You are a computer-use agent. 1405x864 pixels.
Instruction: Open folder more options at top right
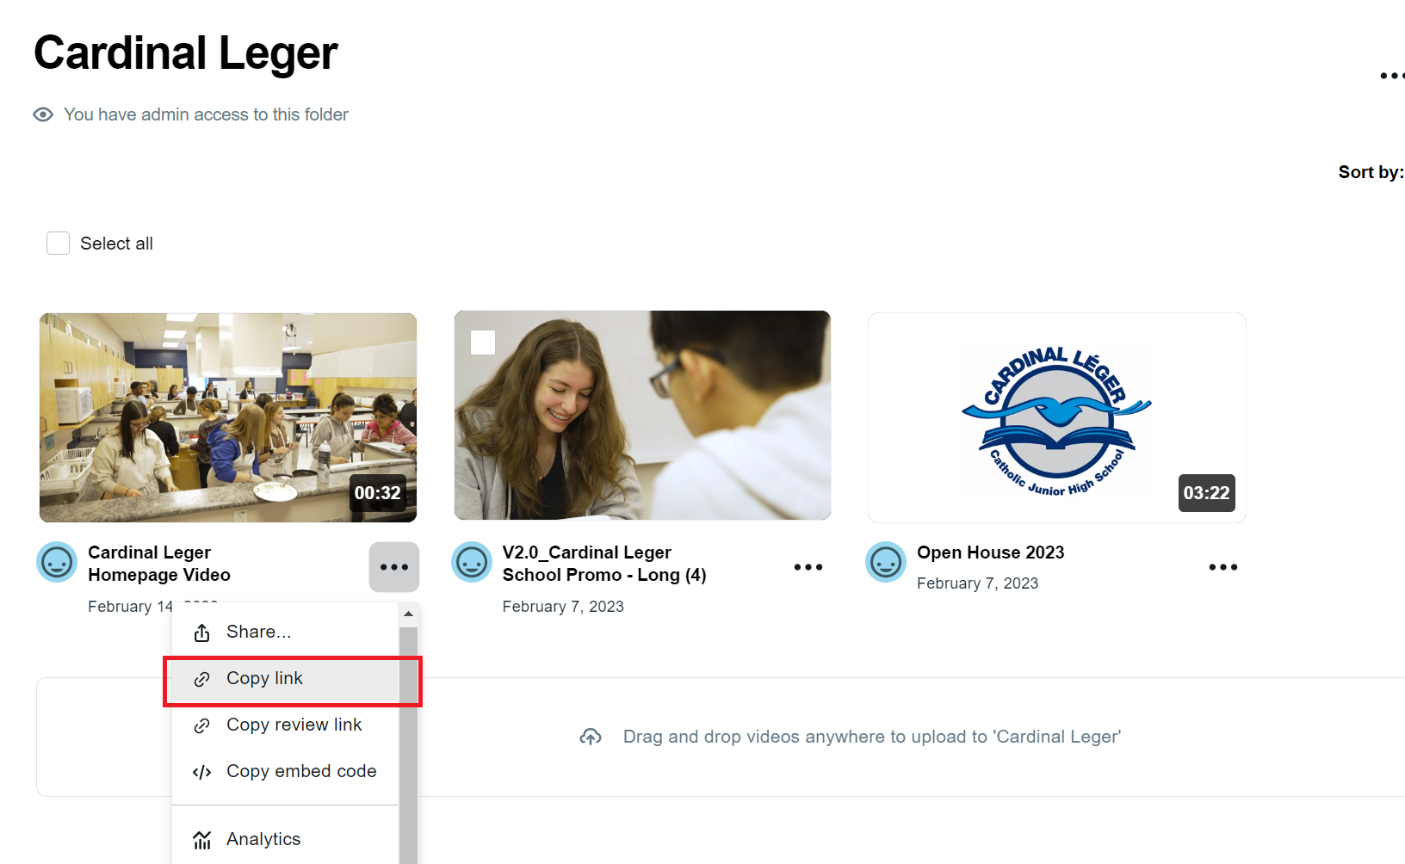[x=1392, y=76]
